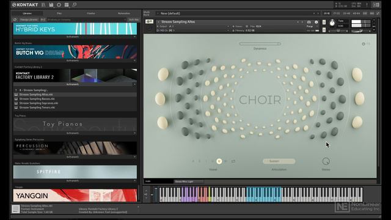The image size is (391, 220).
Task: Click the panic exclamation mark icon
Action: (x=367, y=5)
